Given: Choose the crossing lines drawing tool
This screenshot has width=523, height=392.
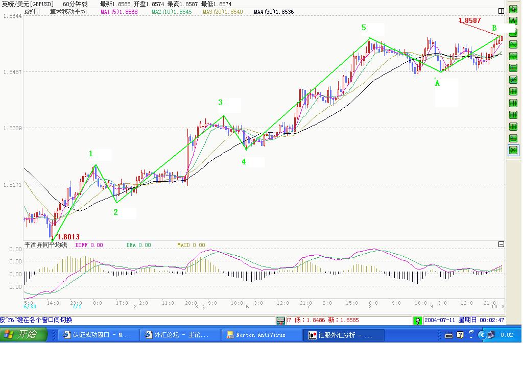Looking at the screenshot, I should (x=513, y=79).
